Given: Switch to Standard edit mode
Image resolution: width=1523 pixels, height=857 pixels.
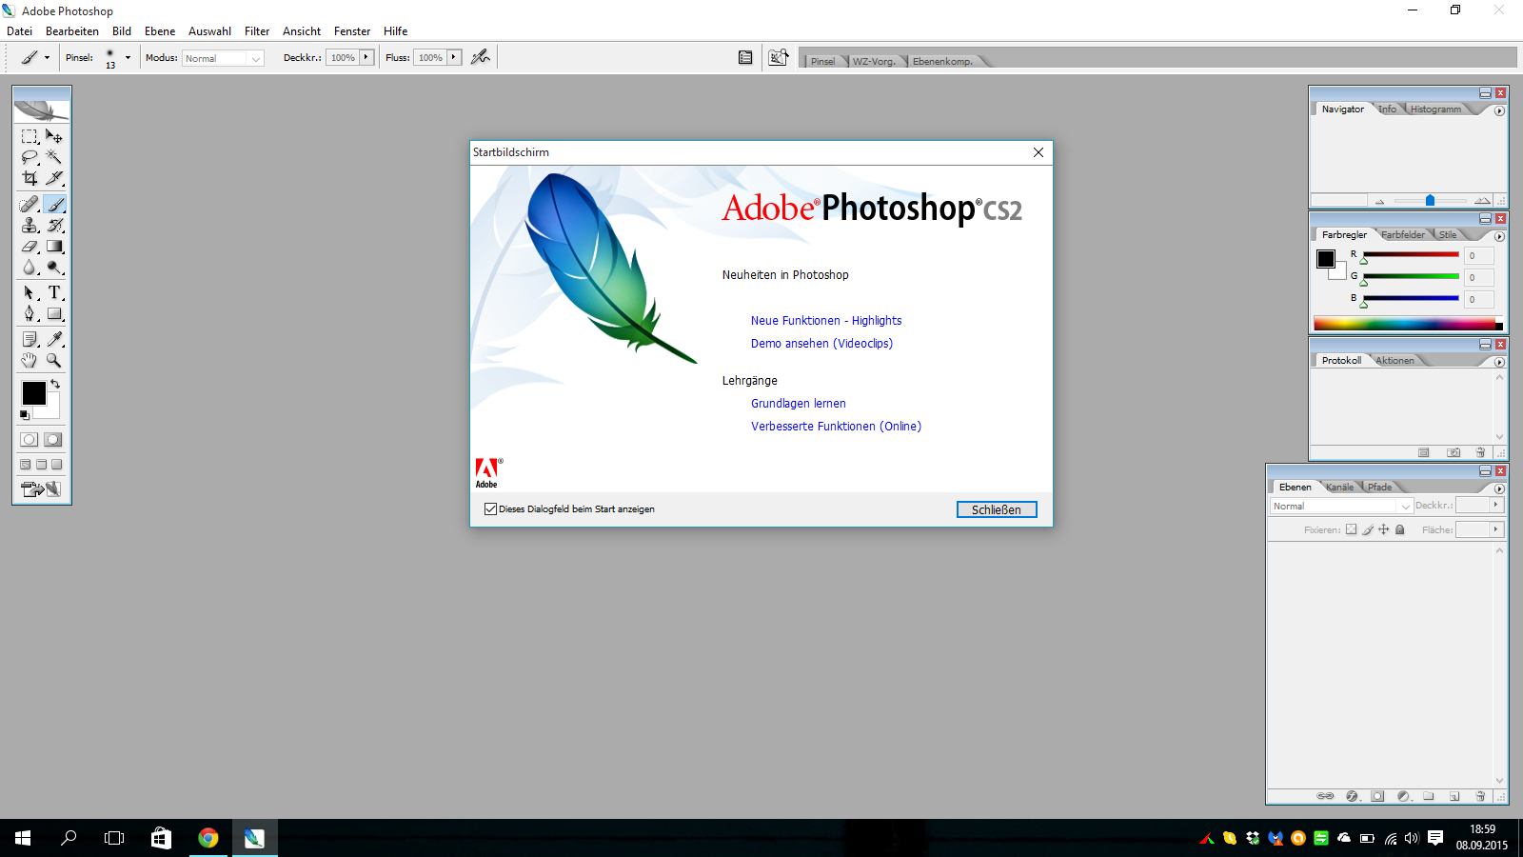Looking at the screenshot, I should coord(30,439).
